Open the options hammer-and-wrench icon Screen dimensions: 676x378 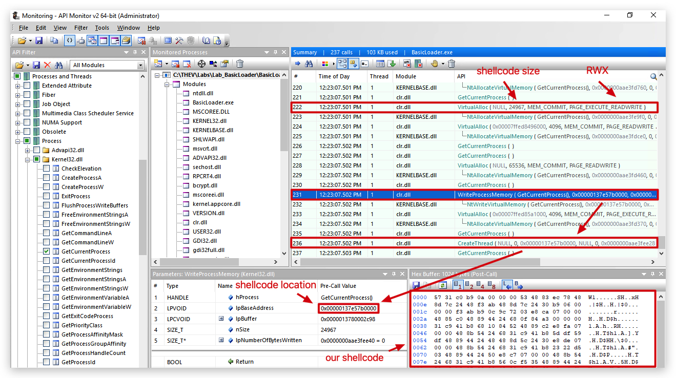click(179, 40)
